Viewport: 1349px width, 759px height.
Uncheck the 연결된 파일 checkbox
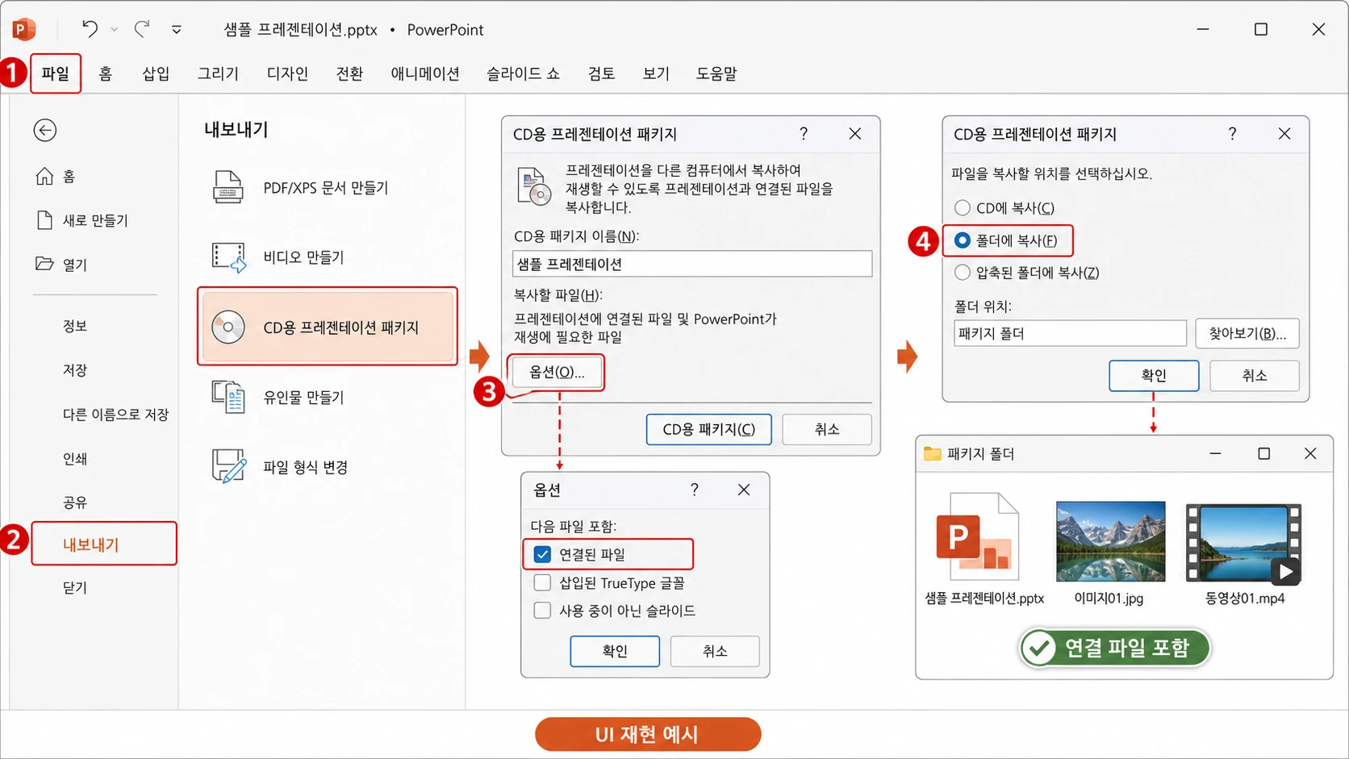click(543, 554)
